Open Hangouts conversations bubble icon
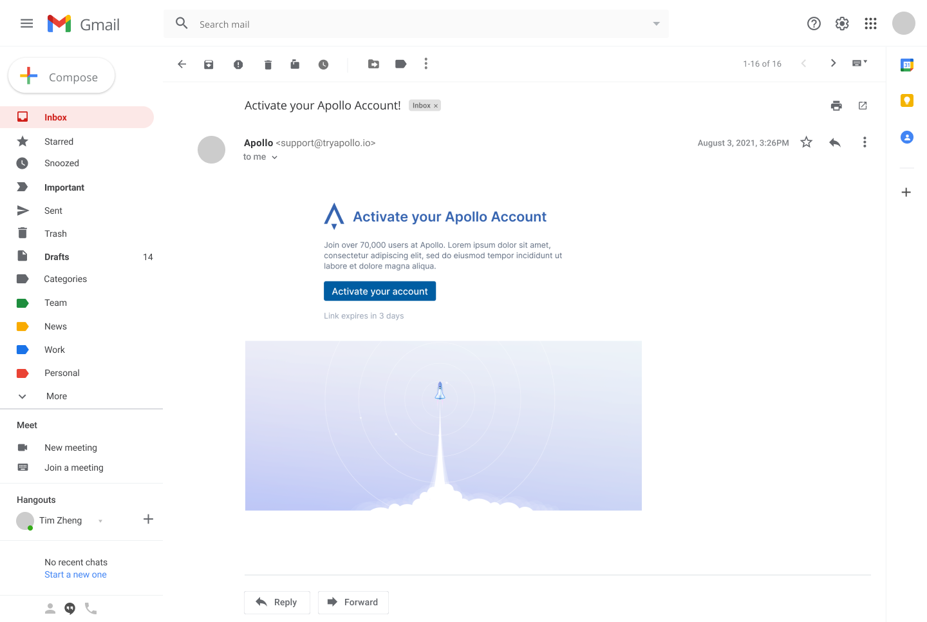The image size is (927, 622). coord(70,608)
